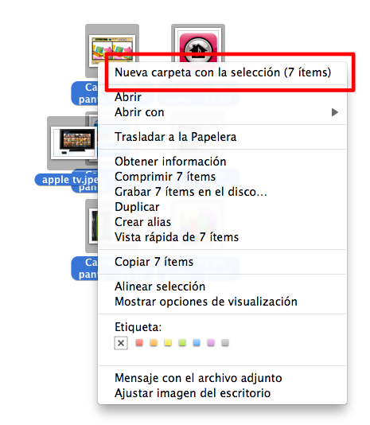Apply the purple label color
The height and width of the screenshot is (425, 370).
211,342
